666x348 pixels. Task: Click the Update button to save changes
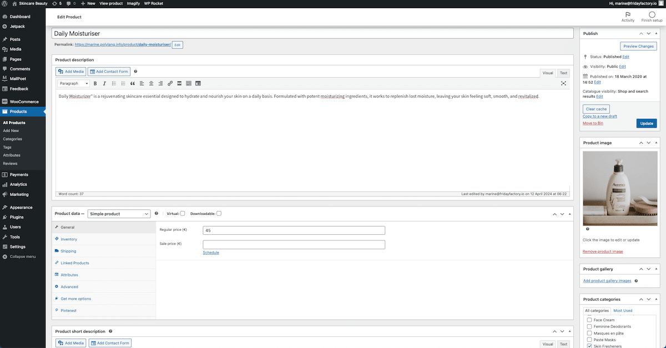coord(646,123)
